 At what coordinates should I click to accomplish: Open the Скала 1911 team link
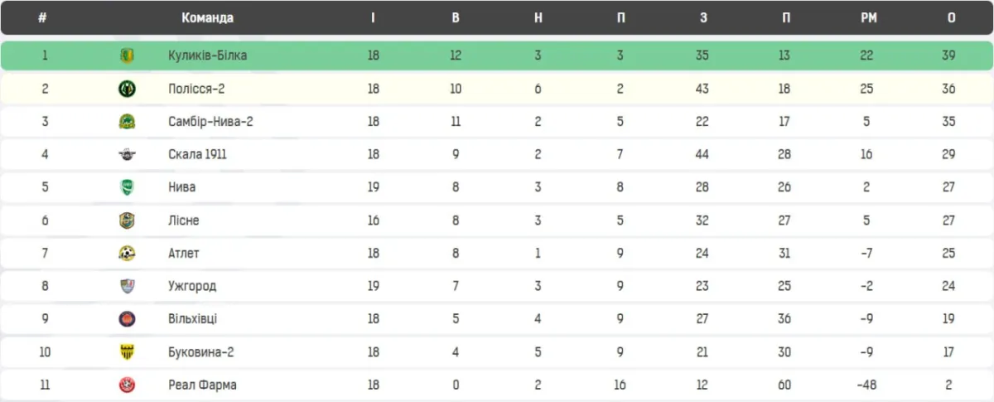(x=197, y=154)
